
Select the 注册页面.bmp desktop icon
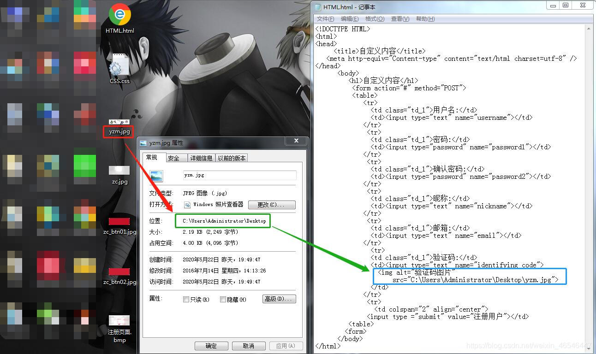pyautogui.click(x=119, y=329)
